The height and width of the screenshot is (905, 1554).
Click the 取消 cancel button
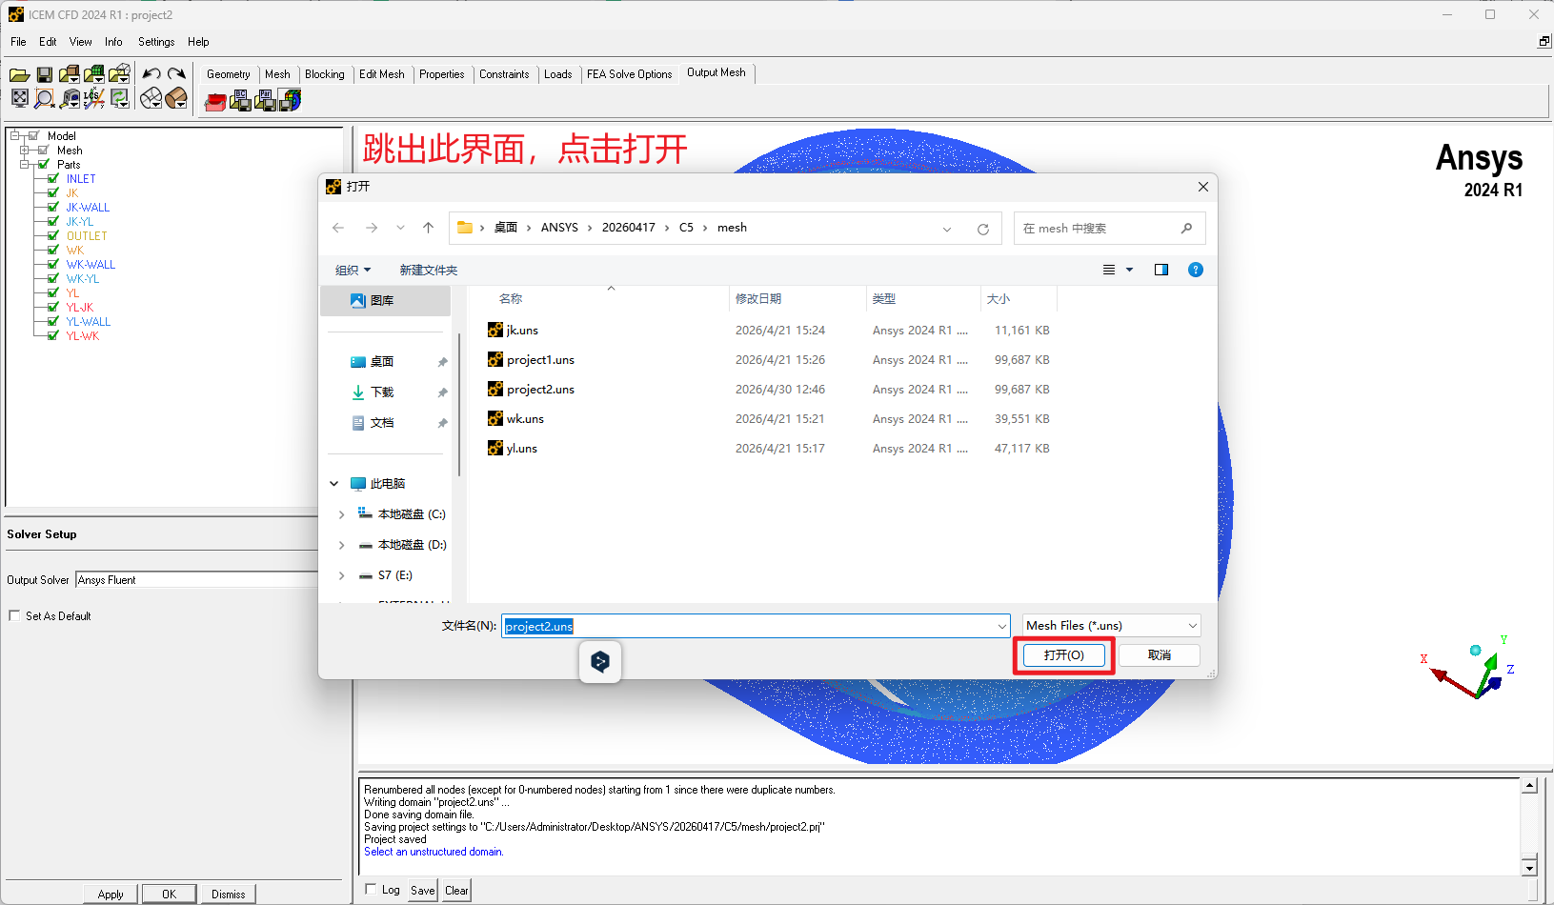1160,655
